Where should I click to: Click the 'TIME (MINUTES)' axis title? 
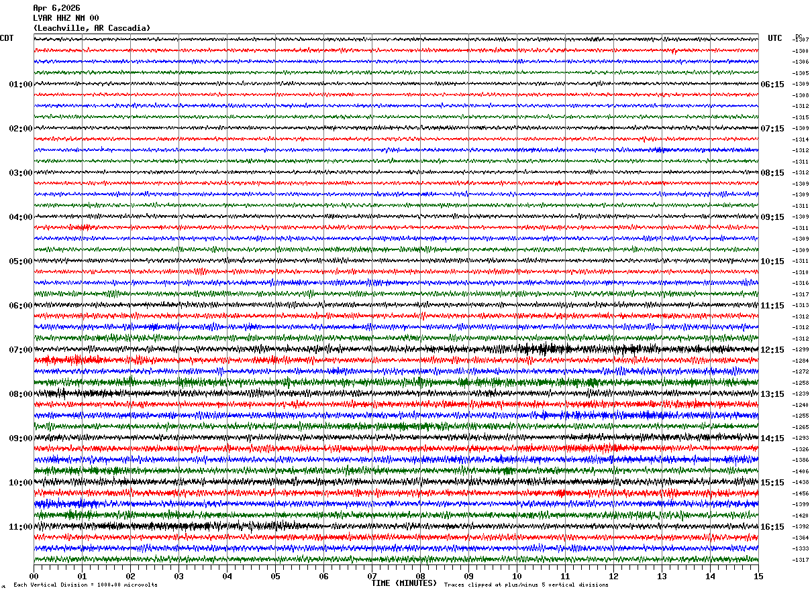[404, 583]
